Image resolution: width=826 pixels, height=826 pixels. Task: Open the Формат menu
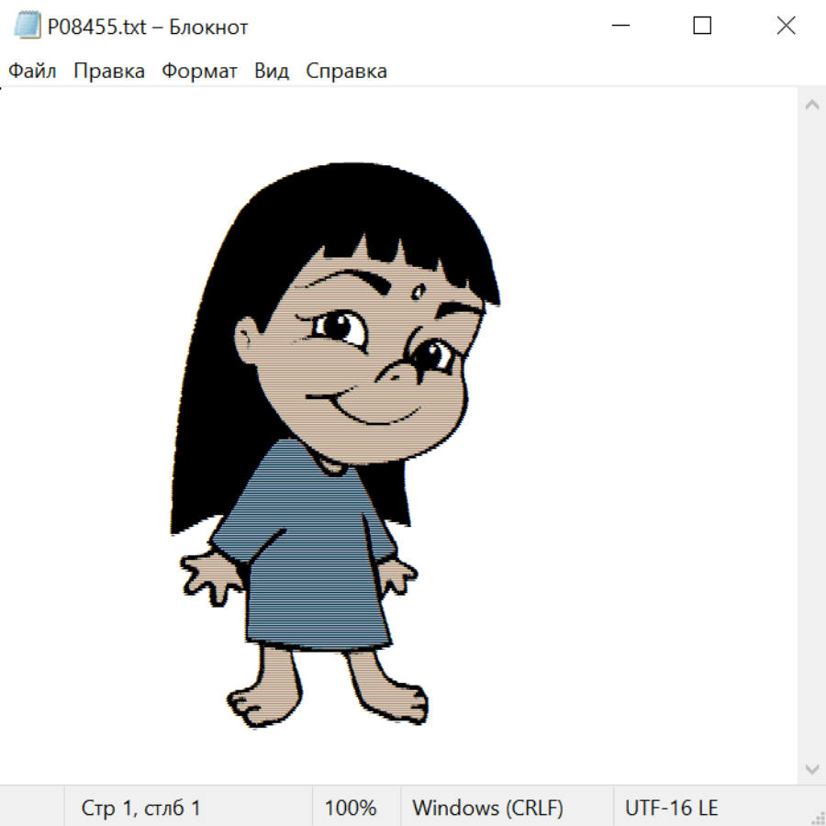tap(199, 72)
